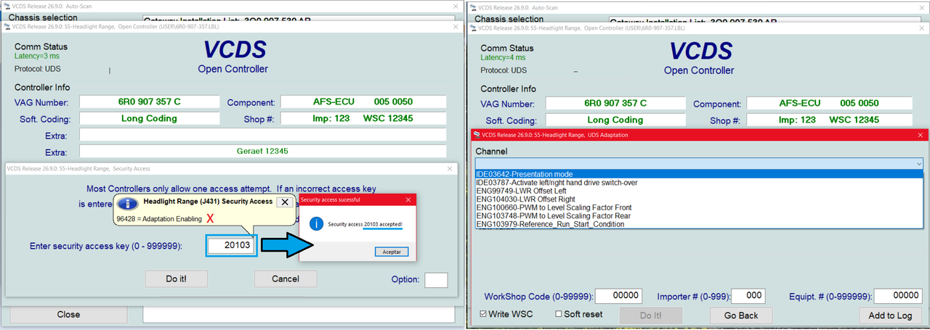
Task: Click the Latency=3 ms status text
Action: coord(37,56)
